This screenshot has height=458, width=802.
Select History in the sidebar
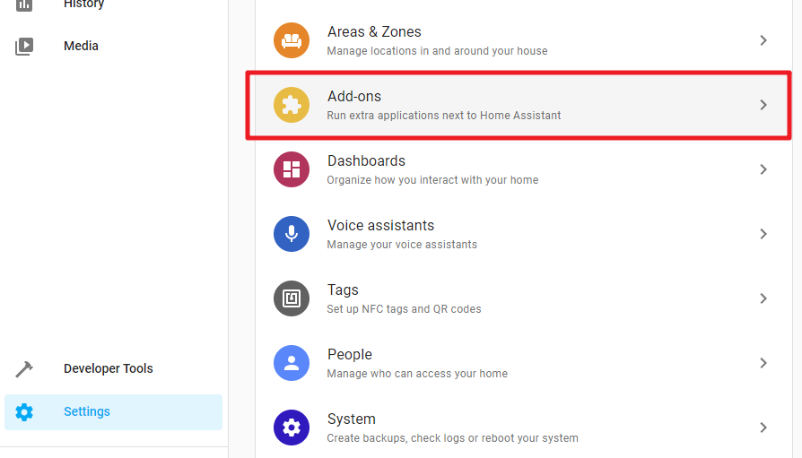(84, 4)
